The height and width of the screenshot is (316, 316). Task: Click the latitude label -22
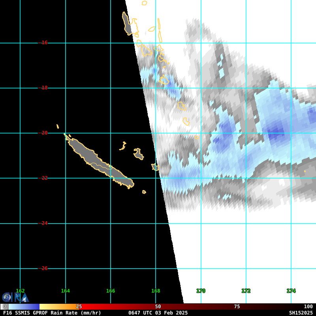pos(43,178)
